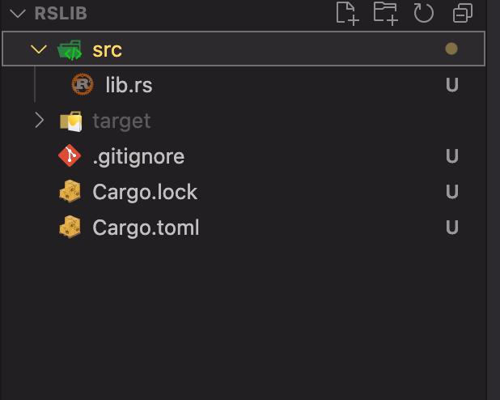Click the green src folder icon
The height and width of the screenshot is (400, 500).
click(x=70, y=50)
